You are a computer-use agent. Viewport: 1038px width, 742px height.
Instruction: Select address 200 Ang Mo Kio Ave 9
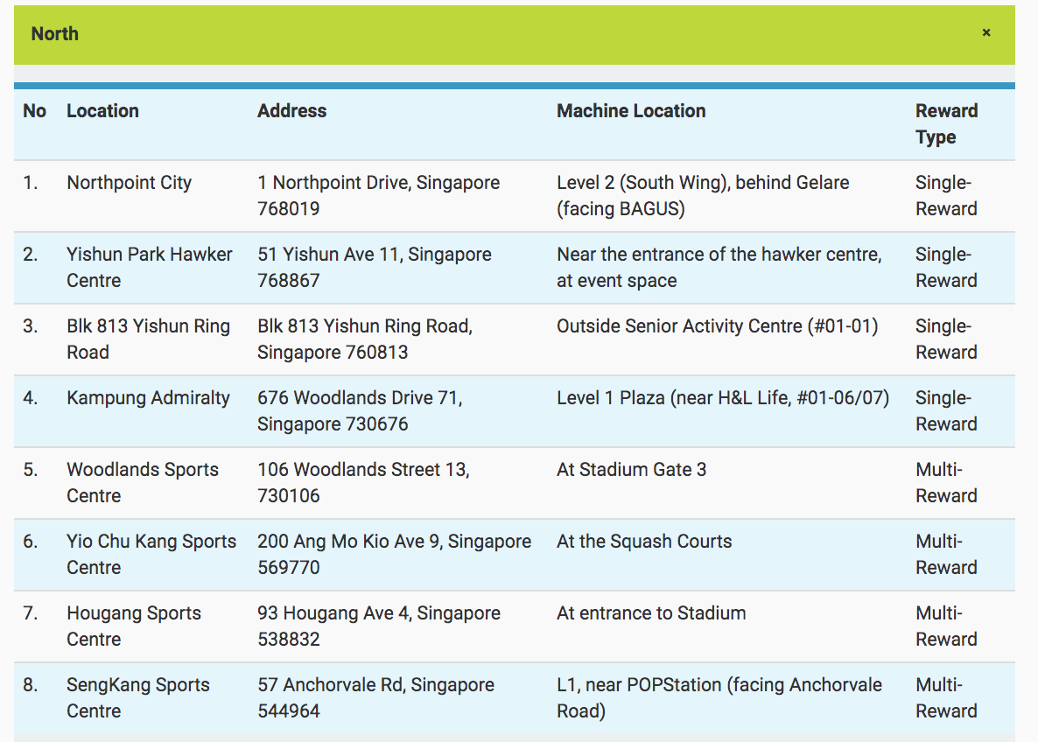(x=395, y=555)
